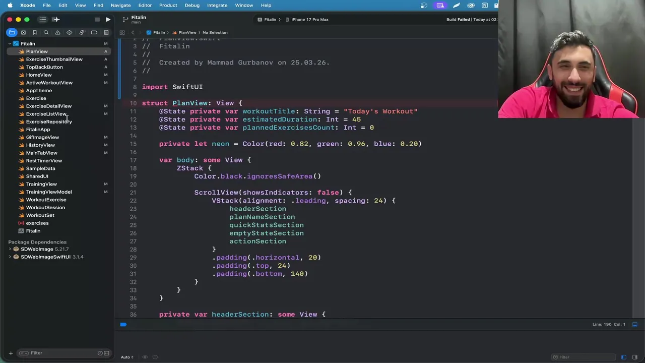This screenshot has width=645, height=363.
Task: Click line 10 struct PlanView code
Action: [x=192, y=103]
